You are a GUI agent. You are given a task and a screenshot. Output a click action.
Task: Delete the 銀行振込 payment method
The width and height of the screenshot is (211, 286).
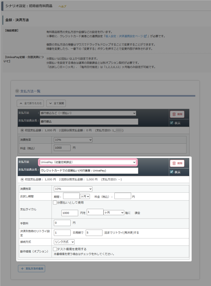pos(177,114)
